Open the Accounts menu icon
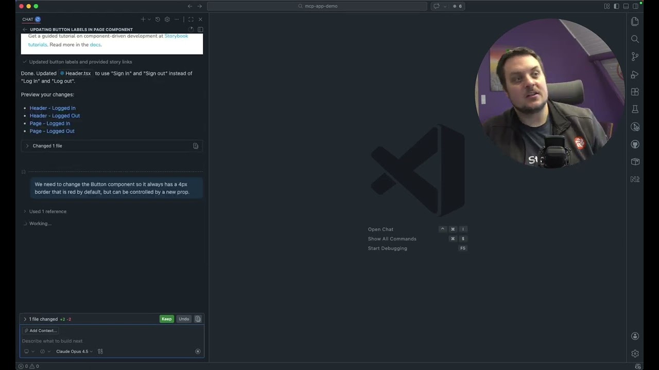This screenshot has height=370, width=659. pyautogui.click(x=635, y=336)
